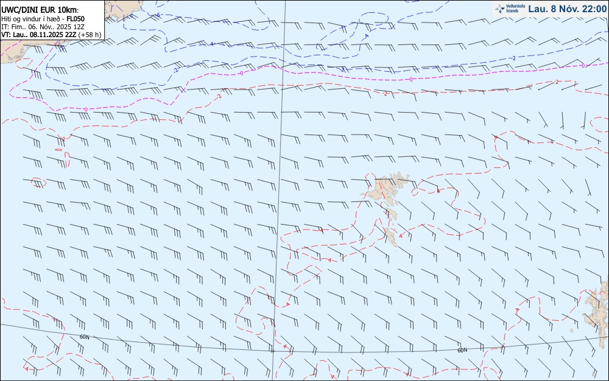Screen dimensions: 609x381
Task: Click the left-hand '60N' latitude label
Action: [84, 337]
